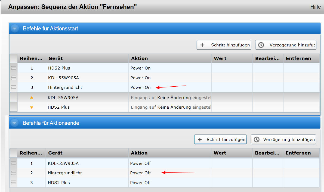Click the drag handle of start step 2 KDL-55W905A
Image resolution: width=324 pixels, height=192 pixels.
14,78
